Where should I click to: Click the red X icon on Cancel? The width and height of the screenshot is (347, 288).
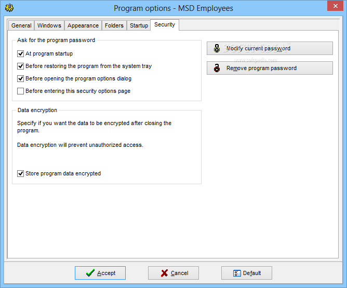pos(164,273)
